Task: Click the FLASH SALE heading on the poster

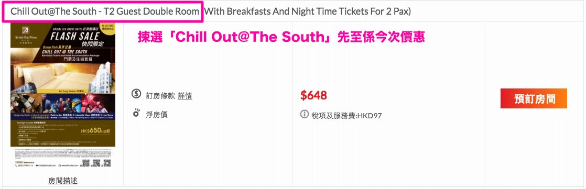Action: click(75, 37)
